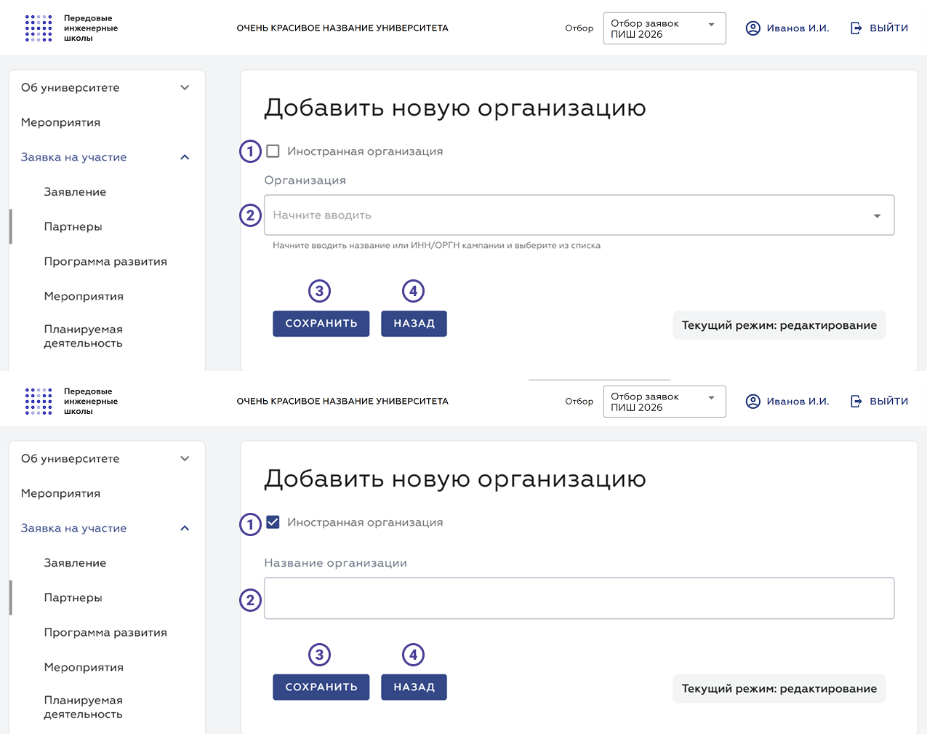The width and height of the screenshot is (927, 734).
Task: Open Планируемая деятельность in top sidebar
Action: pyautogui.click(x=83, y=336)
